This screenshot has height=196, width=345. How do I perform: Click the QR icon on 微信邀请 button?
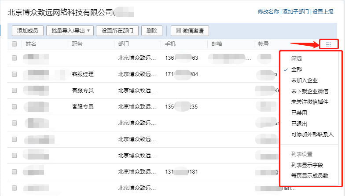pyautogui.click(x=179, y=31)
